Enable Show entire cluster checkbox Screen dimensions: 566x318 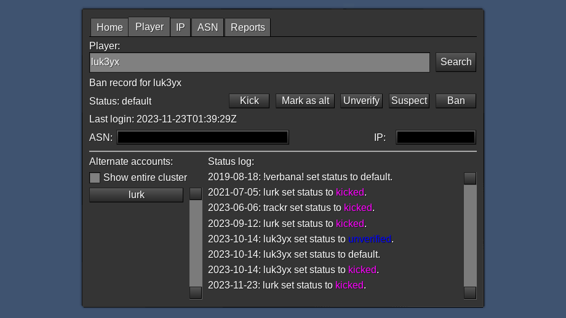pos(95,178)
